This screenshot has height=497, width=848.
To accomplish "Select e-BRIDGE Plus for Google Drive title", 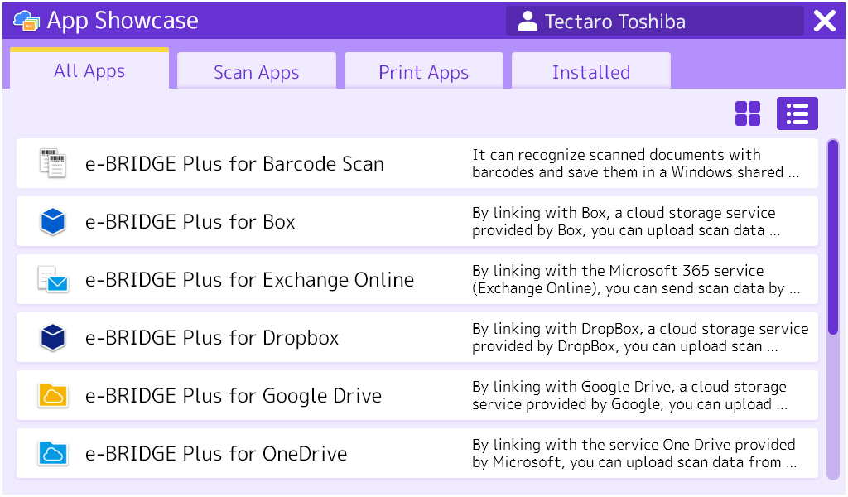I will click(234, 396).
